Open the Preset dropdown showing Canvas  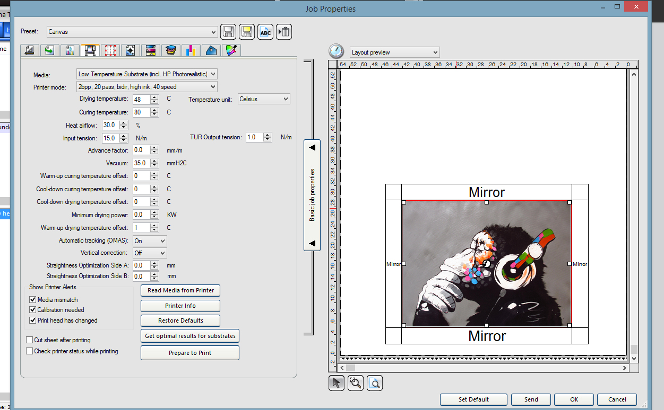pyautogui.click(x=132, y=32)
